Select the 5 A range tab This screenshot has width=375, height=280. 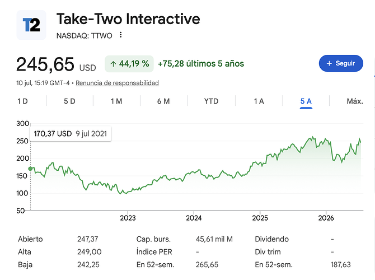point(306,101)
